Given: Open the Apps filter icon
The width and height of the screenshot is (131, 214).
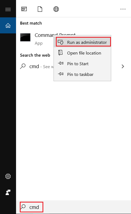Looking at the screenshot, I should pos(24,9).
